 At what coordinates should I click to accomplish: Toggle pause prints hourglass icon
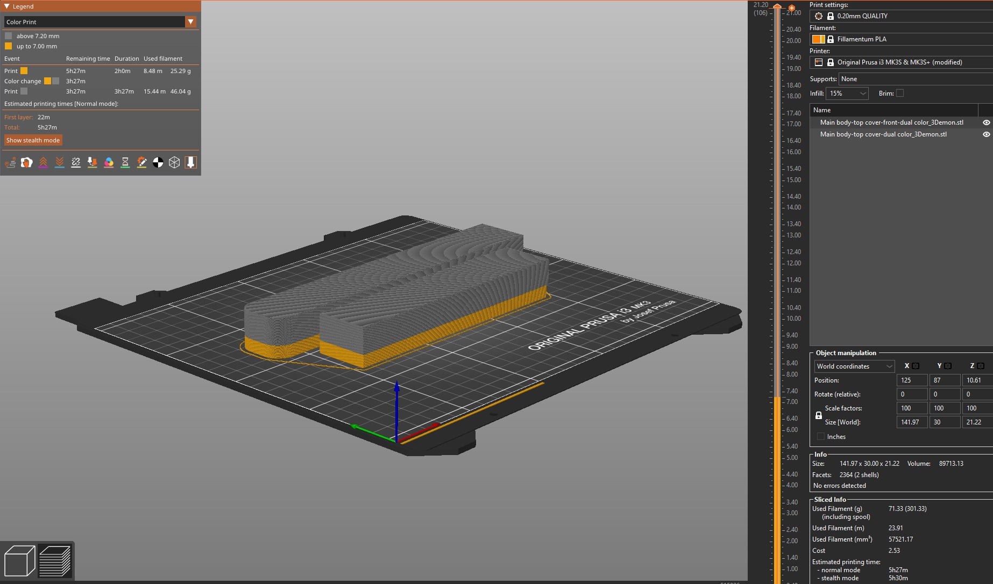click(x=125, y=162)
